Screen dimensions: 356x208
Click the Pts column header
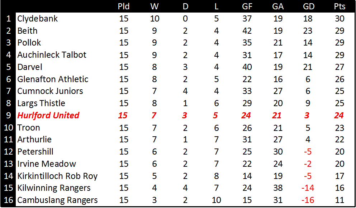(340, 6)
